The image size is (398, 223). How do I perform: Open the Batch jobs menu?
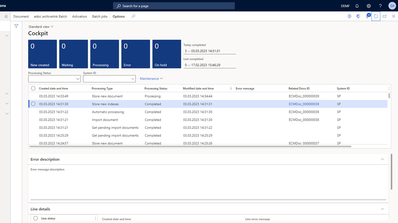(100, 16)
